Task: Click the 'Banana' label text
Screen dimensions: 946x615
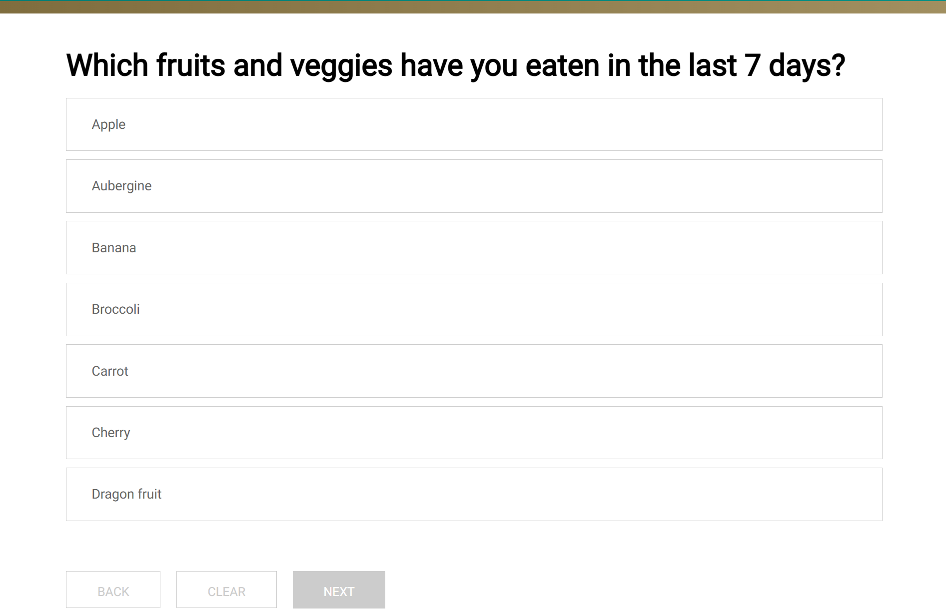Action: coord(114,248)
